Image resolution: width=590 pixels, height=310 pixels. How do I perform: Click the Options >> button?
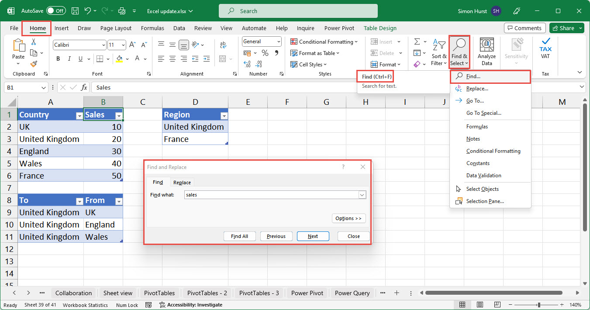(x=348, y=218)
